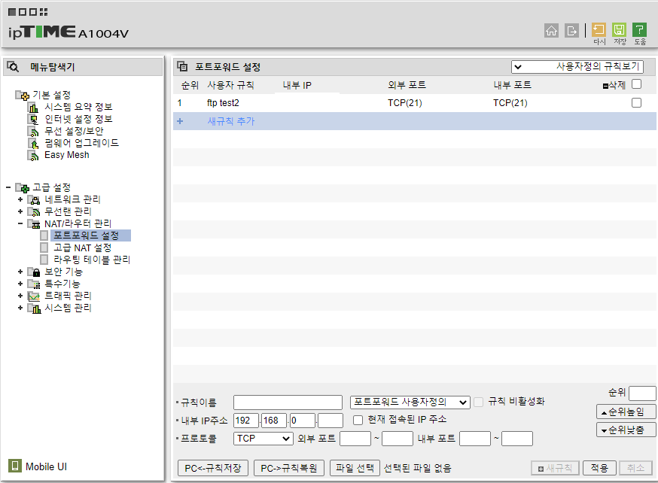This screenshot has width=658, height=483.
Task: Click the orange 다시 refresh icon
Action: tap(599, 30)
